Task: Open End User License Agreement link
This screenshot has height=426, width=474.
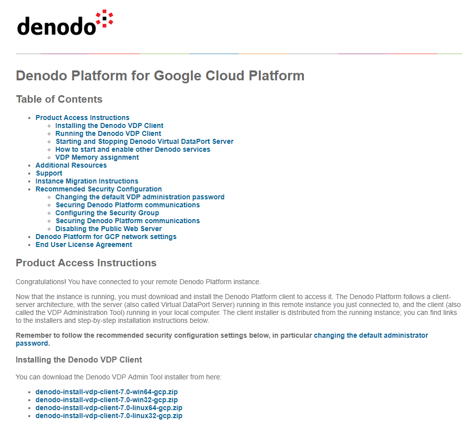Action: (84, 244)
